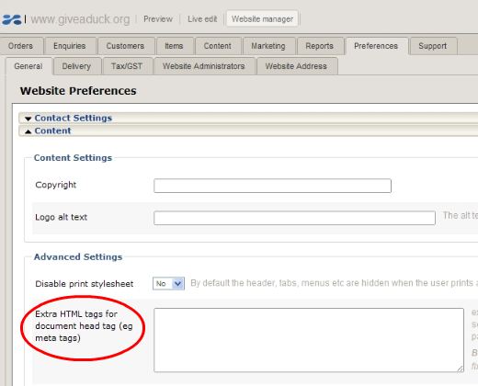Image resolution: width=478 pixels, height=386 pixels.
Task: Open the Support tab
Action: click(x=433, y=46)
